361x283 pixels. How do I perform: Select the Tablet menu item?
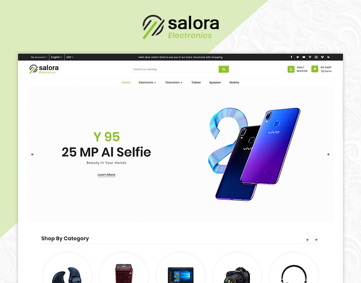tap(196, 83)
